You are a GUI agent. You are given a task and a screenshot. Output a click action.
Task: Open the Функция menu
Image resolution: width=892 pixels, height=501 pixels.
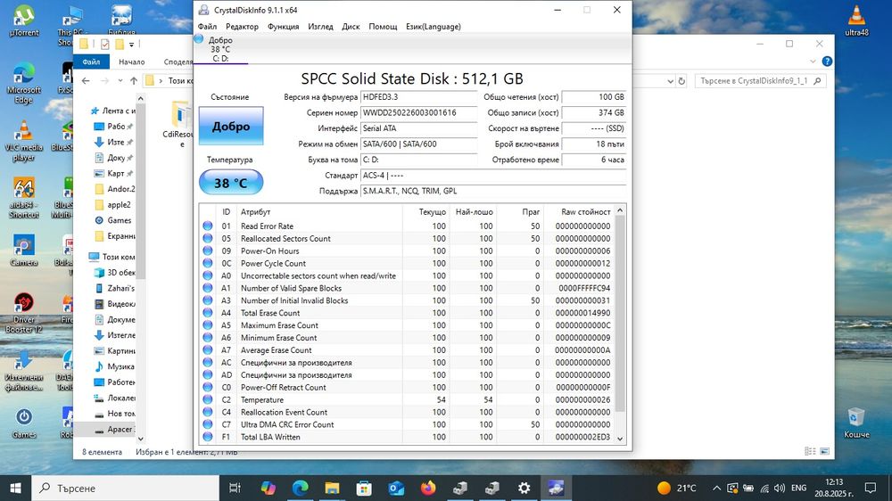(284, 27)
